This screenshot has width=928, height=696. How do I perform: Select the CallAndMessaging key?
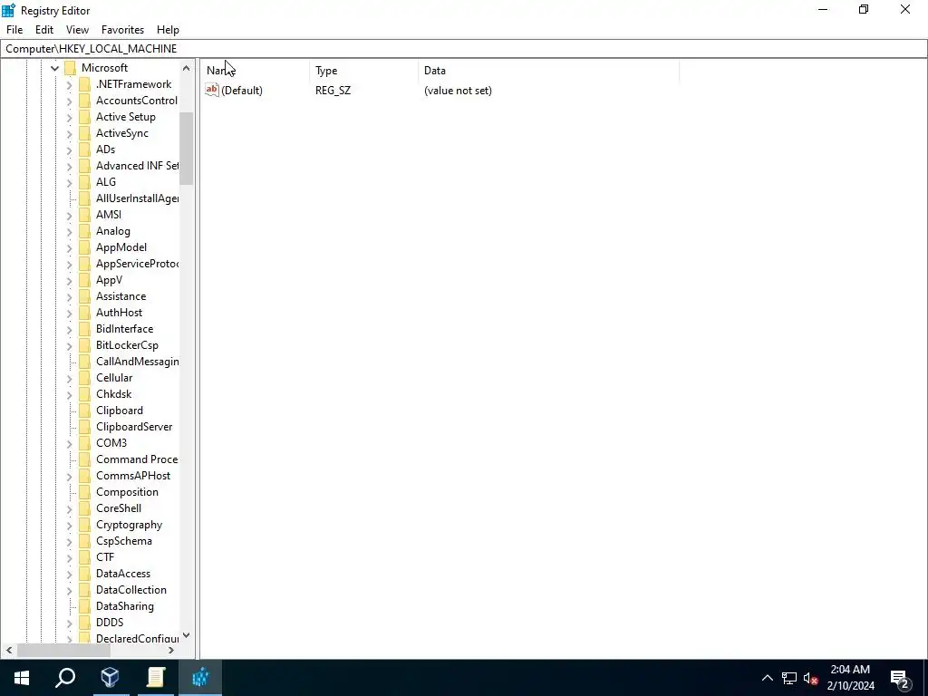[137, 361]
